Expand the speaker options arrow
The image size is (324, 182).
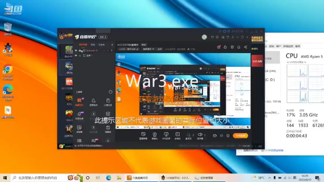pyautogui.click(x=205, y=135)
